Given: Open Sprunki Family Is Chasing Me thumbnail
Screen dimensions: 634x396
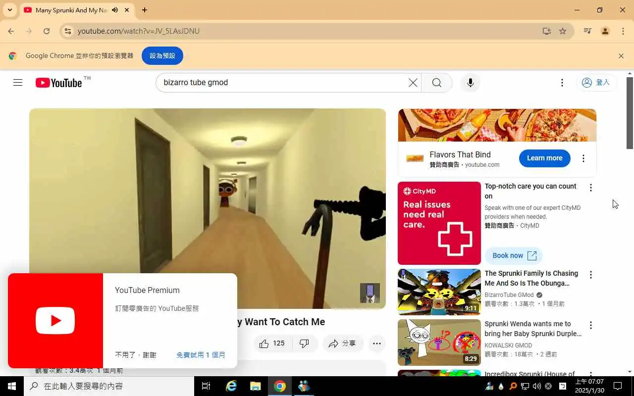Looking at the screenshot, I should click(439, 292).
